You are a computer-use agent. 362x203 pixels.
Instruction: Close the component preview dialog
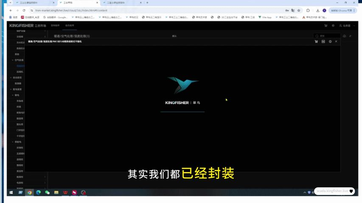click(336, 41)
